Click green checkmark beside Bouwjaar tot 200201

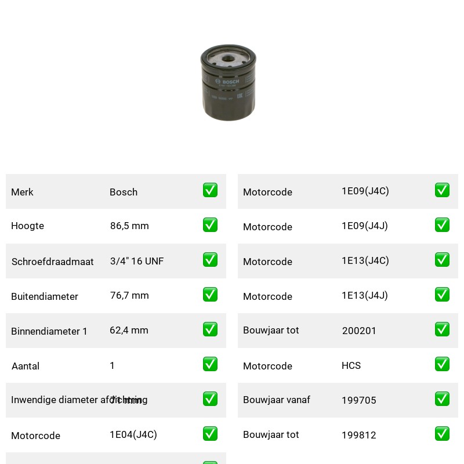coord(442,329)
